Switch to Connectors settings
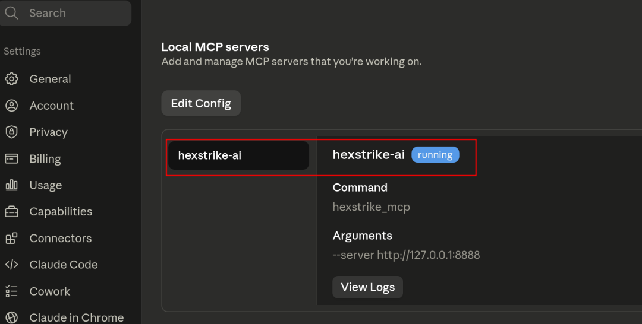 point(60,238)
